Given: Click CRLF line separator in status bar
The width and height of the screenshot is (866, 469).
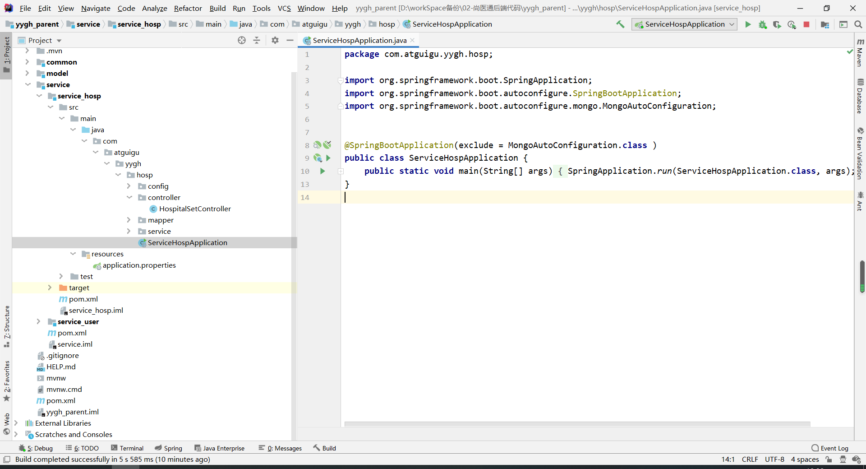Looking at the screenshot, I should click(750, 460).
